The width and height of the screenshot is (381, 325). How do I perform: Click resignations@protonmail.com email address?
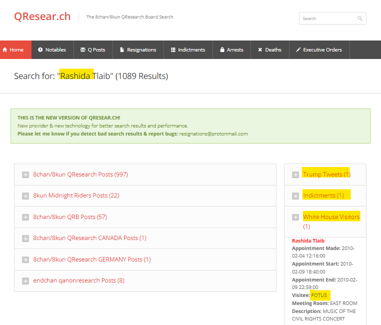213,134
